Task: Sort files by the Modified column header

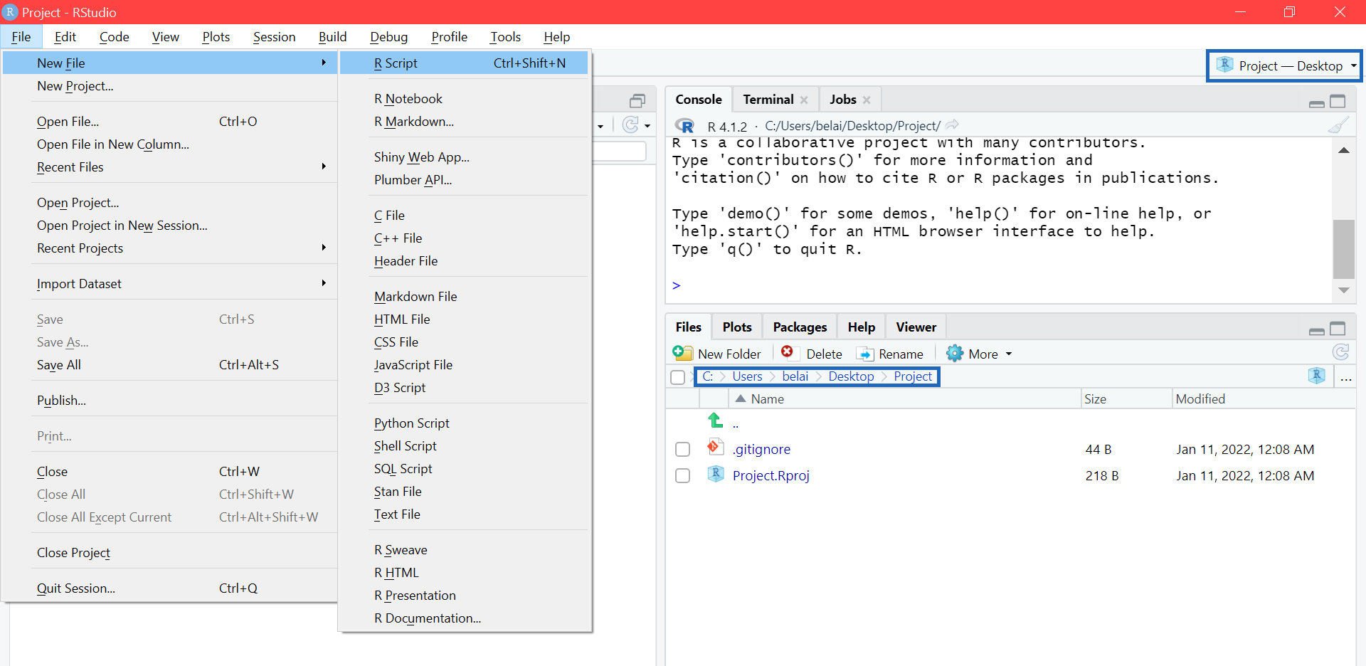Action: click(1200, 399)
